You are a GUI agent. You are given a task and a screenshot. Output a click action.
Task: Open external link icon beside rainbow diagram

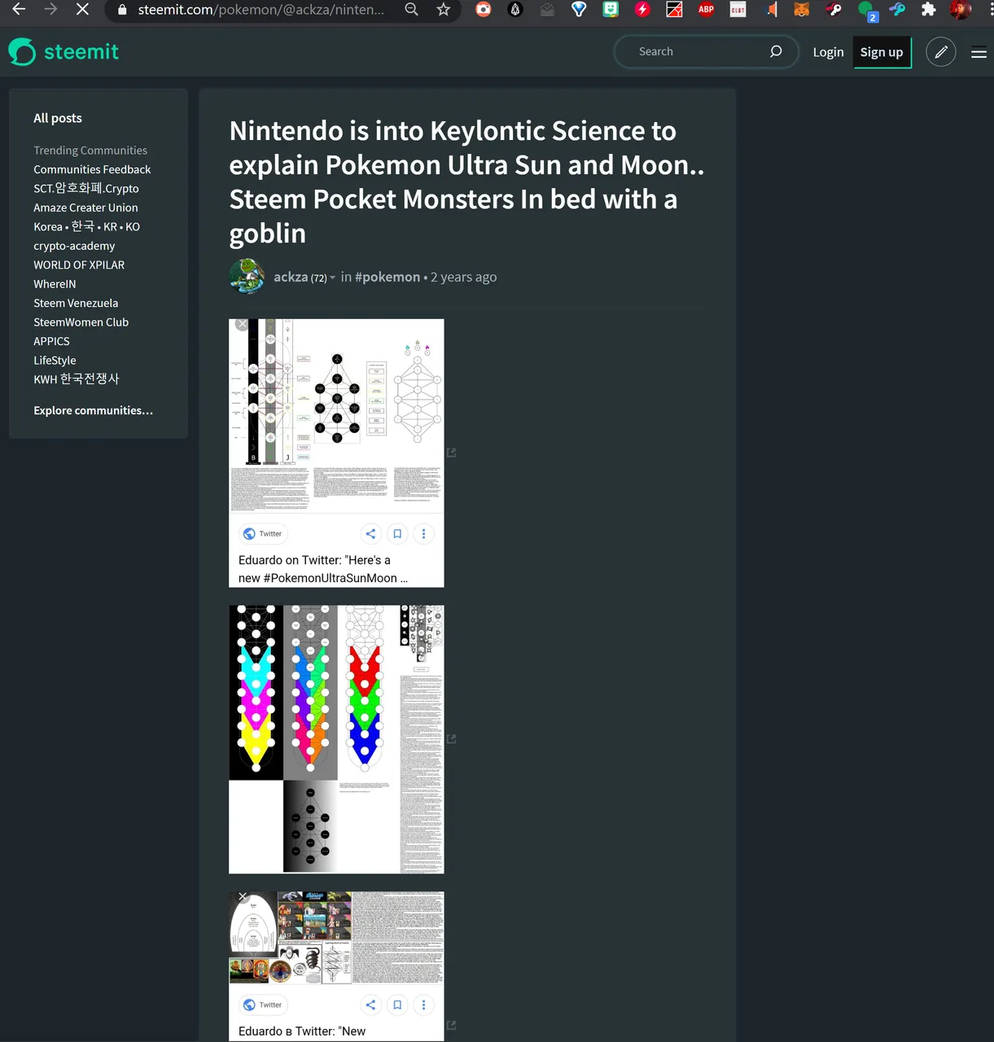click(451, 739)
